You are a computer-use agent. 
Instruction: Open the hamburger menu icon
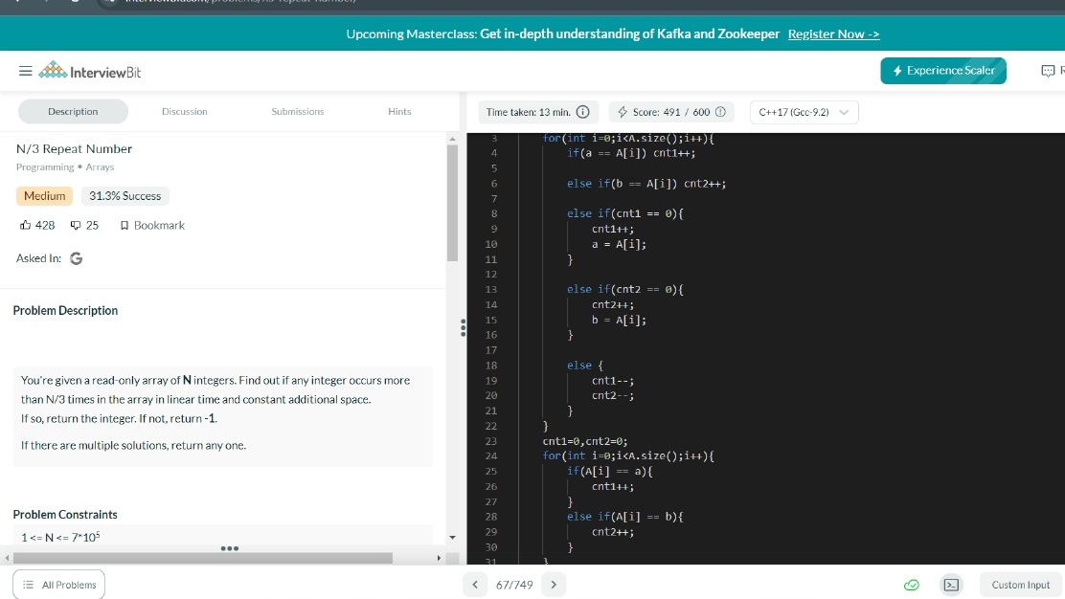[26, 70]
